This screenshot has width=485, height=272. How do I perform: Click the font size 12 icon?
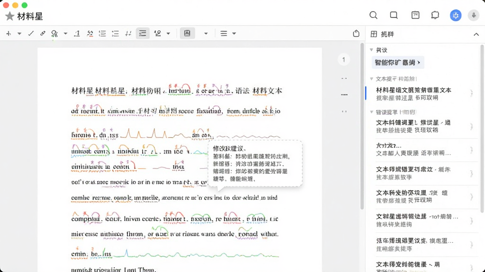(157, 34)
